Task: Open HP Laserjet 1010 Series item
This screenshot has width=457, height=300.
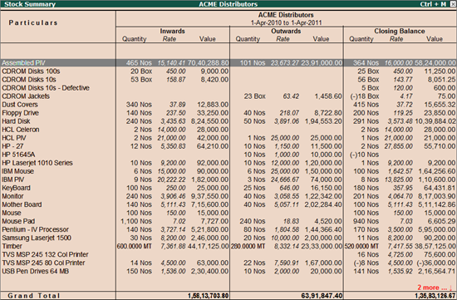Action: pyautogui.click(x=37, y=163)
